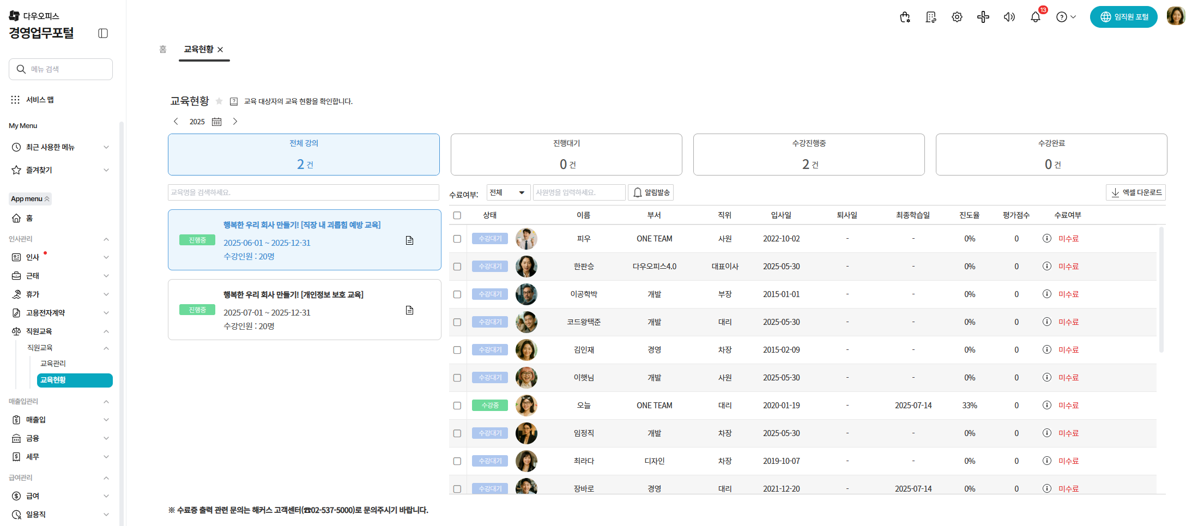Click the 교육명 search input field
This screenshot has height=526, width=1192.
click(x=303, y=192)
